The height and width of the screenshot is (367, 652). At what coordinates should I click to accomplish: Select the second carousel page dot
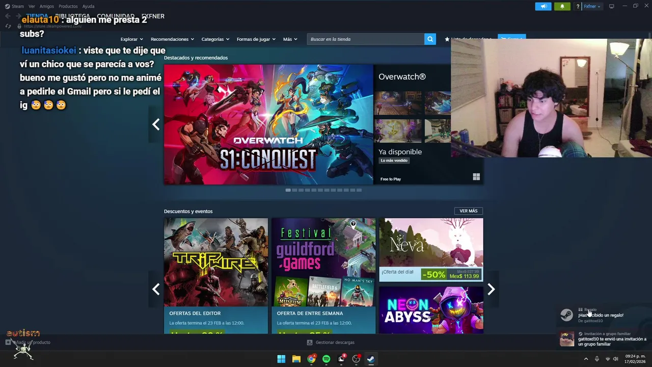click(x=294, y=190)
